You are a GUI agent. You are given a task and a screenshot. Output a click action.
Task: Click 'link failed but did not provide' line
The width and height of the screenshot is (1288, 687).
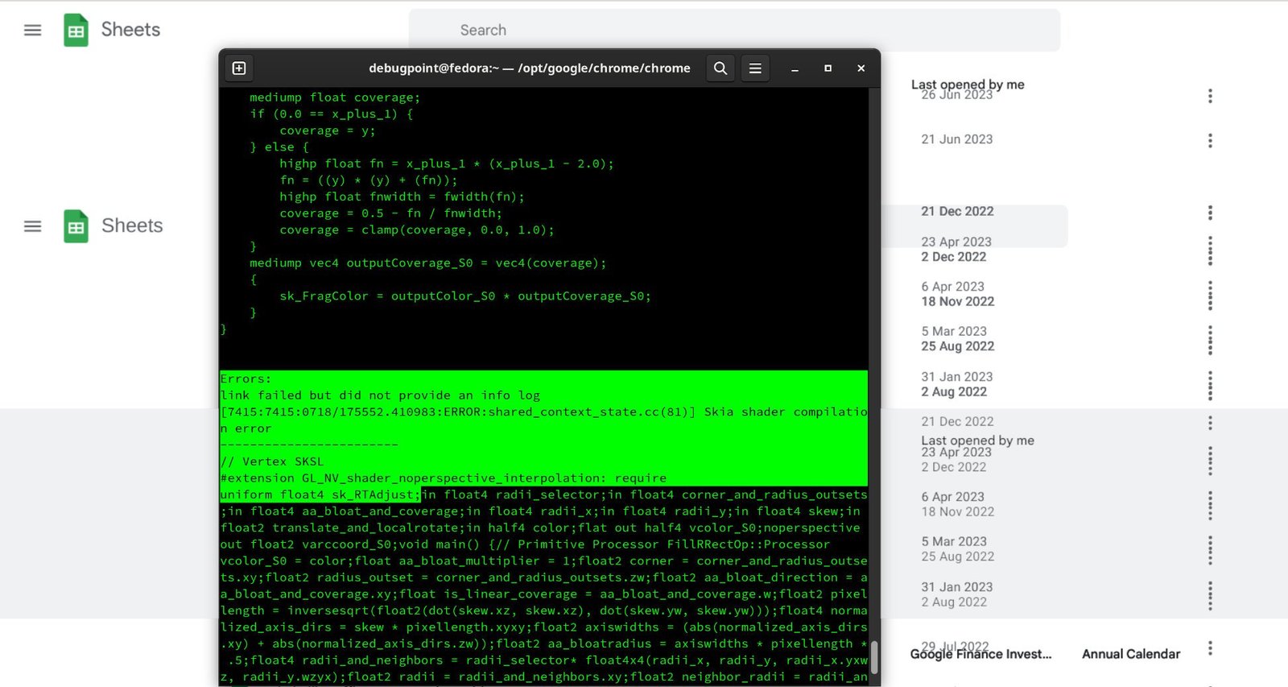pyautogui.click(x=380, y=395)
